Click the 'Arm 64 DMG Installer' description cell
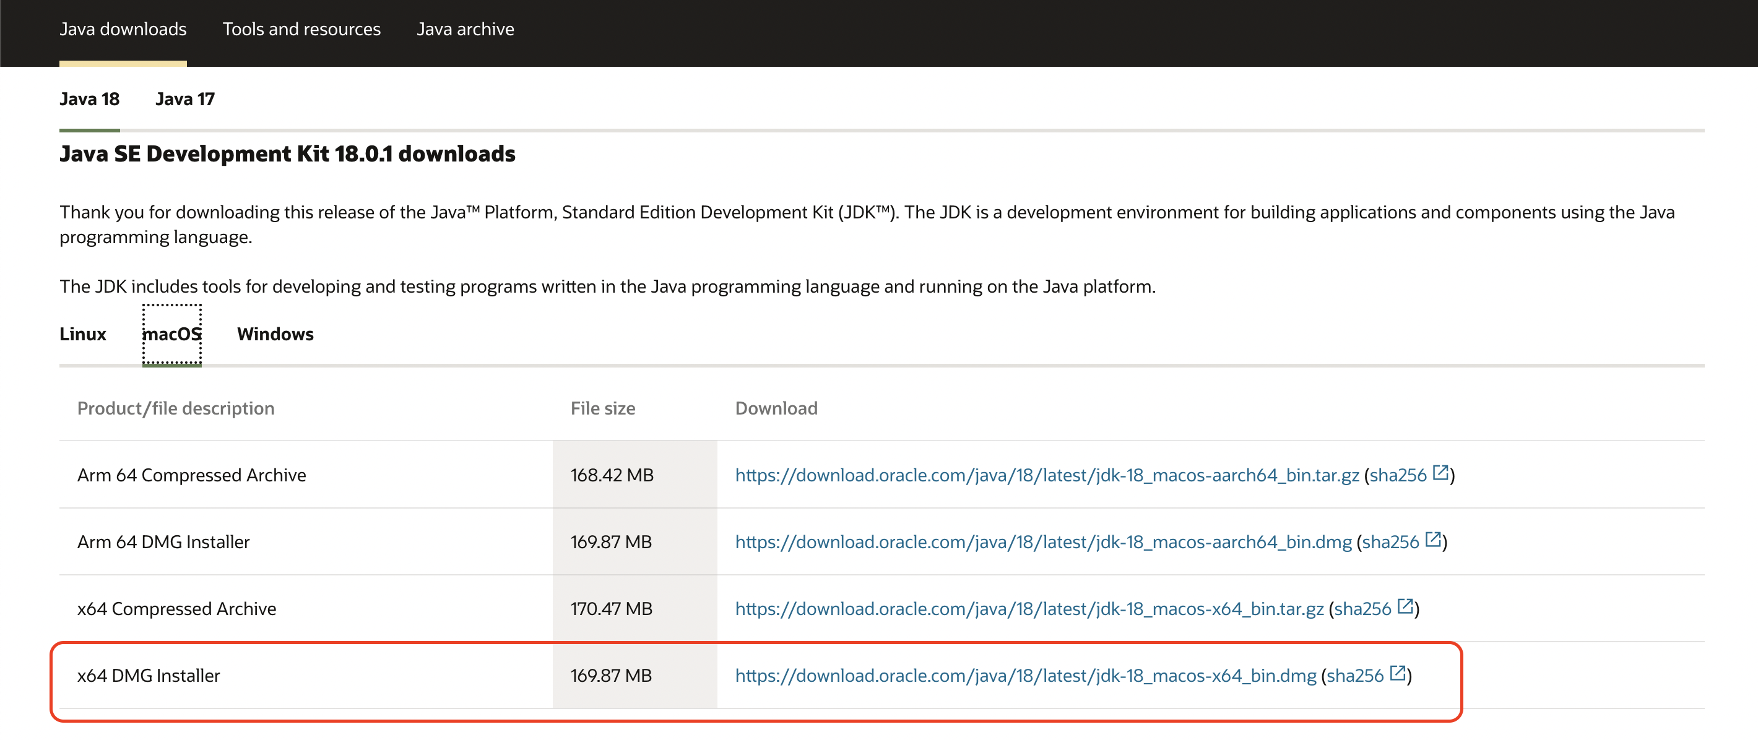 coord(306,541)
